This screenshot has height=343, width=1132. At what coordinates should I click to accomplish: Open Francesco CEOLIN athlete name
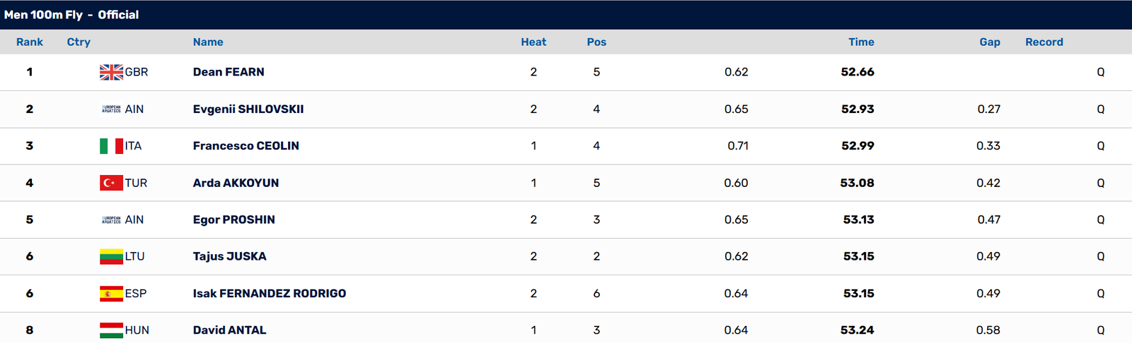tap(246, 146)
